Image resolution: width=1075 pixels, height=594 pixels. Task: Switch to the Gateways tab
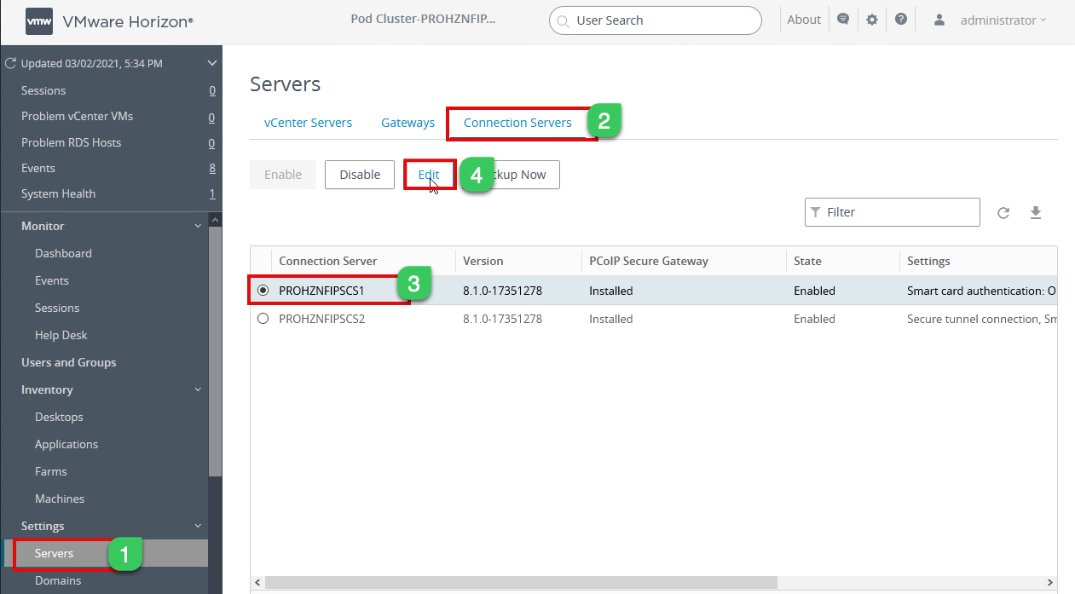[x=407, y=123]
